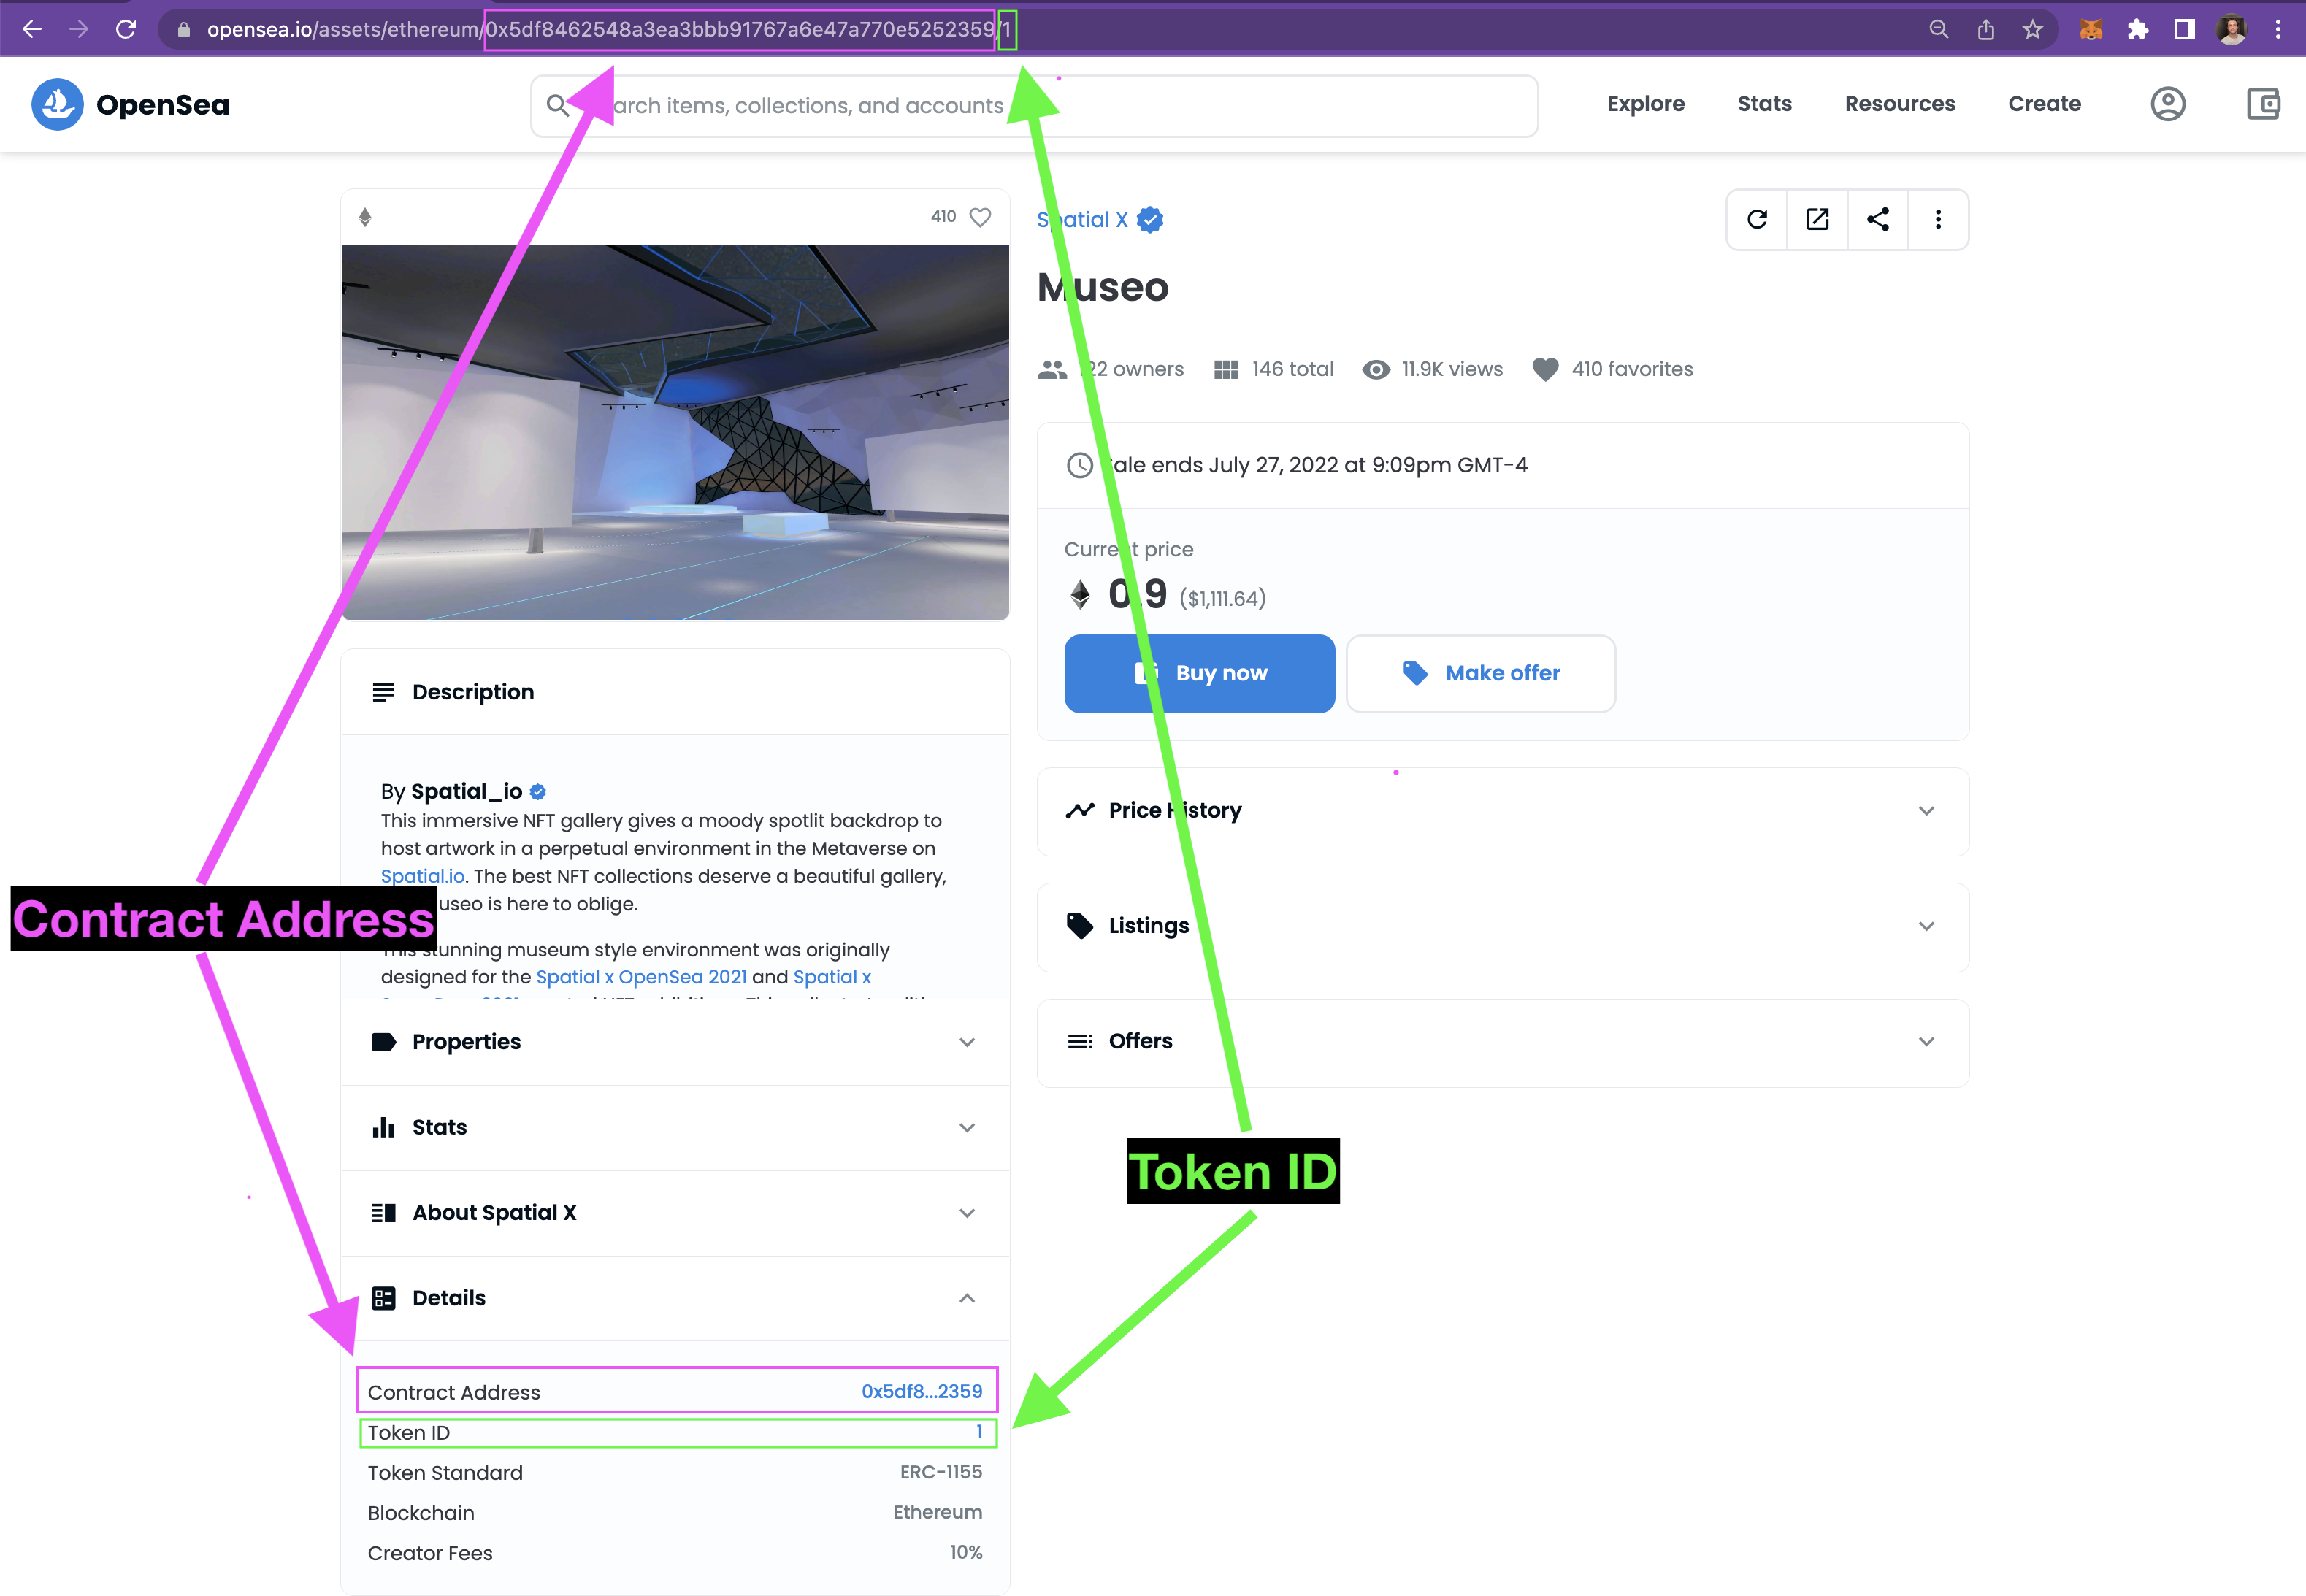The width and height of the screenshot is (2306, 1596).
Task: Click the browser address bar URL
Action: pos(610,30)
